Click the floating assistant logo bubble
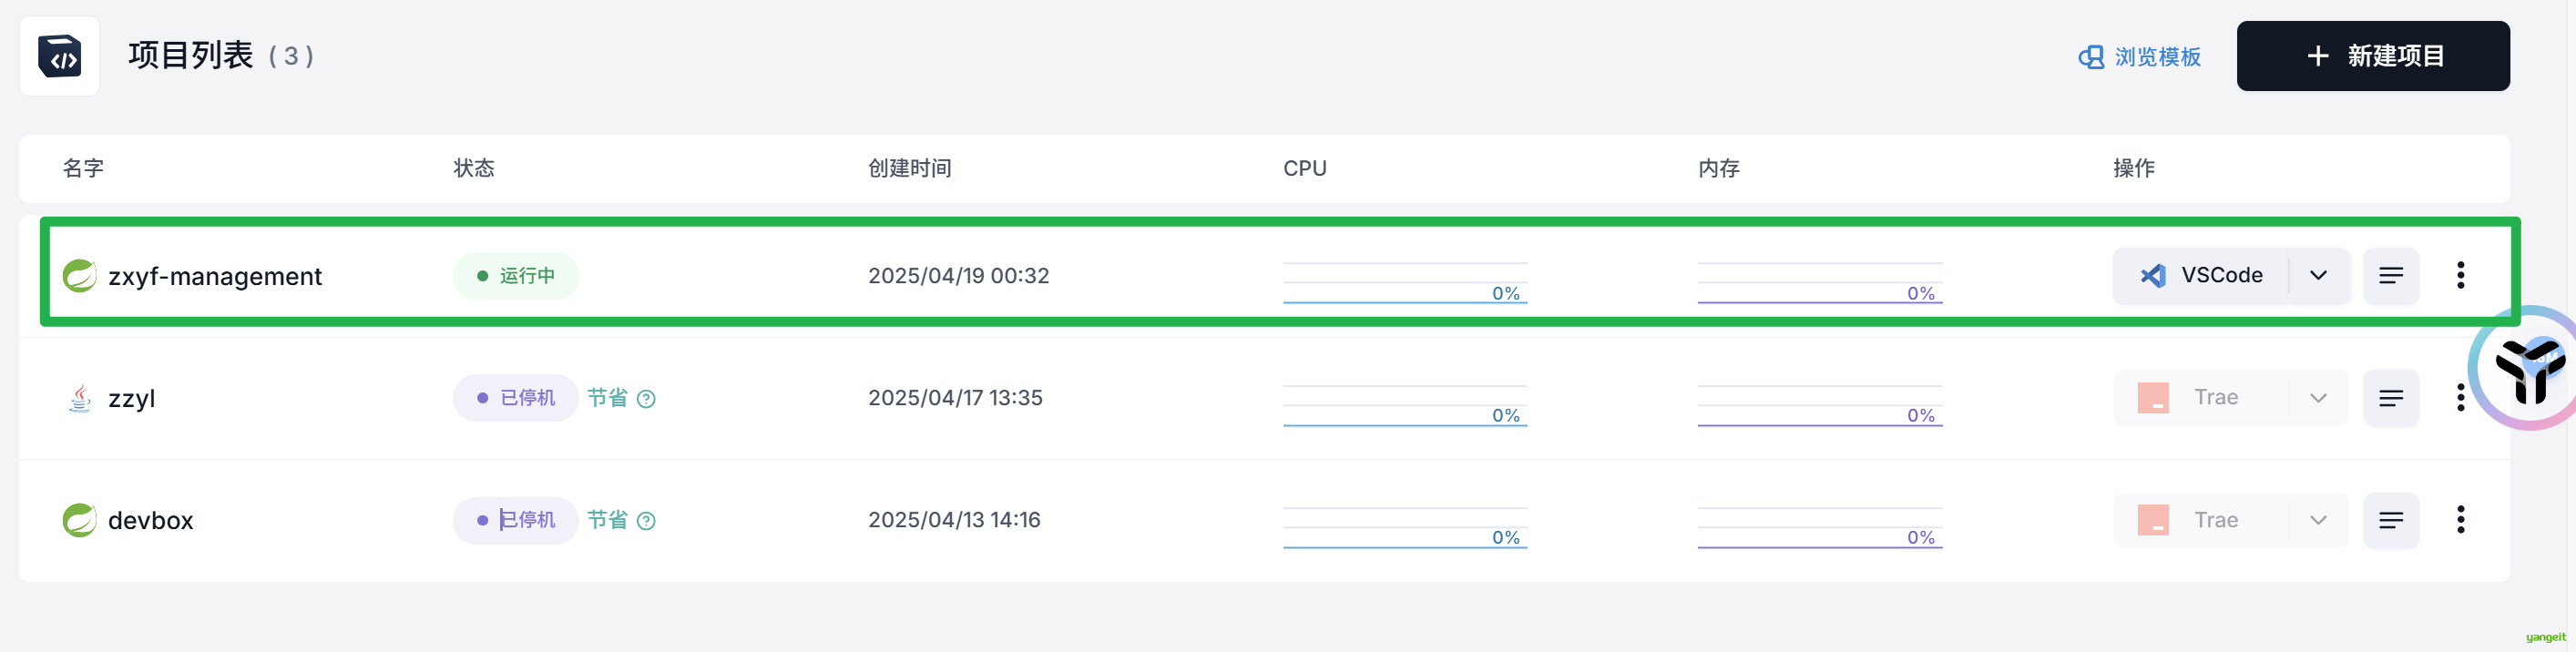This screenshot has height=652, width=2576. tap(2528, 368)
